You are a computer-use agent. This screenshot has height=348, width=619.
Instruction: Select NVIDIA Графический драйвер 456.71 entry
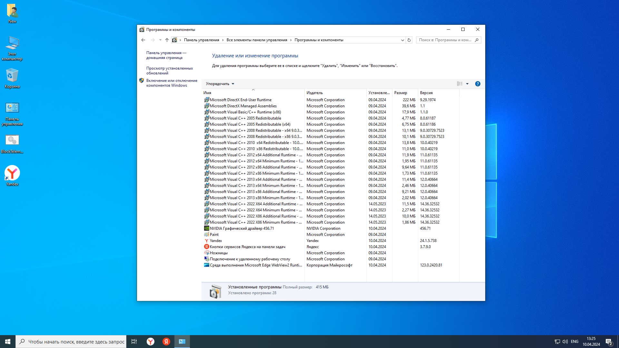pos(241,228)
